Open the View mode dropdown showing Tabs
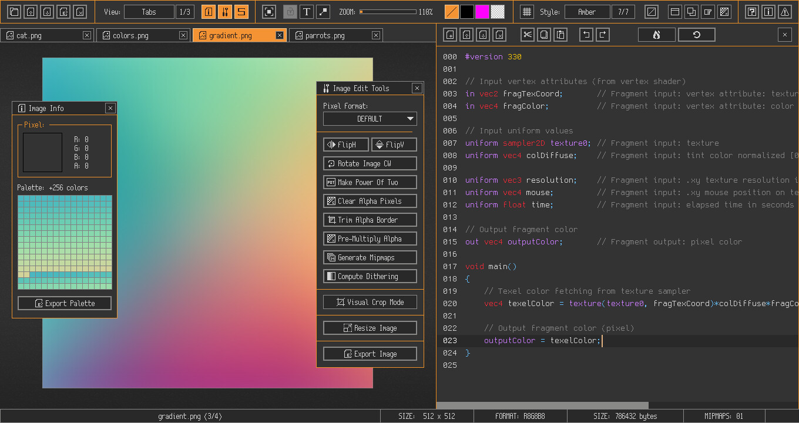This screenshot has height=423, width=799. (x=150, y=11)
